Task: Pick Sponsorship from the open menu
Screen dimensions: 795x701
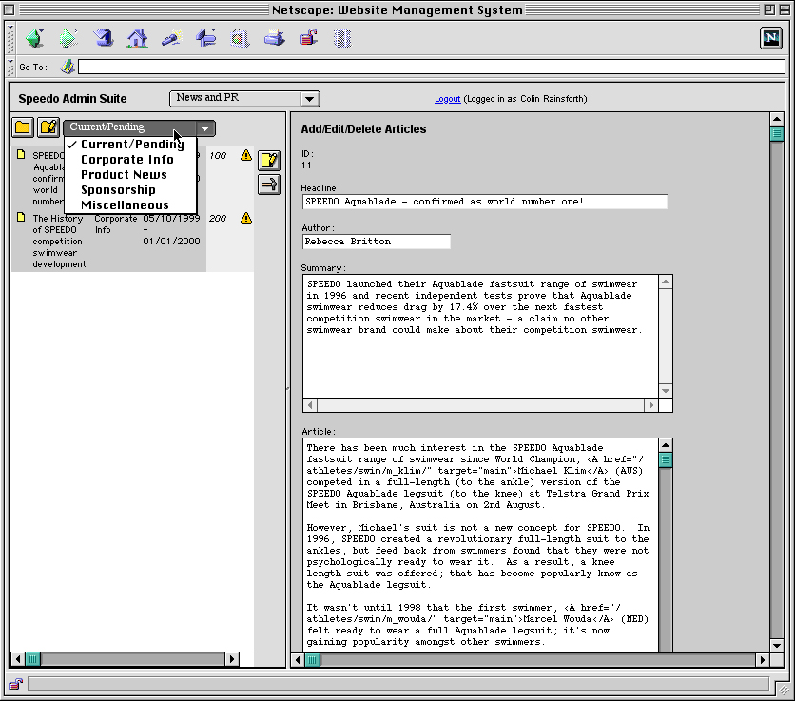Action: (x=118, y=190)
